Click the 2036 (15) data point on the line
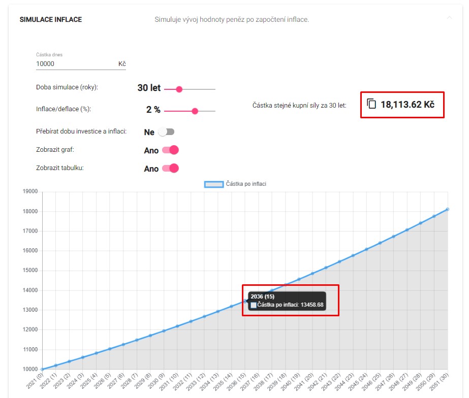Screen dimensions: 469x398 pos(245,301)
